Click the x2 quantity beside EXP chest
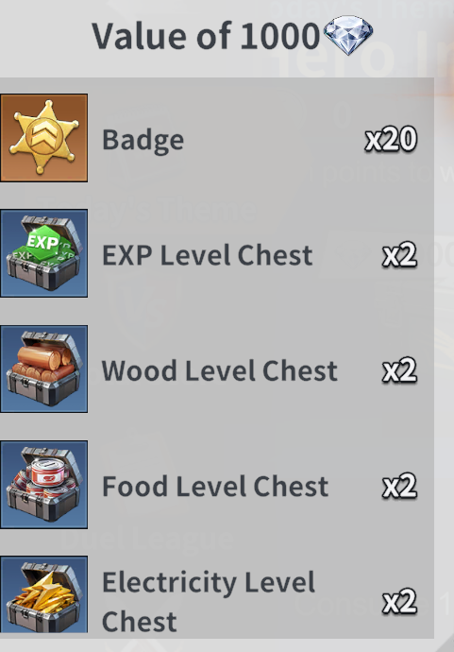 399,254
